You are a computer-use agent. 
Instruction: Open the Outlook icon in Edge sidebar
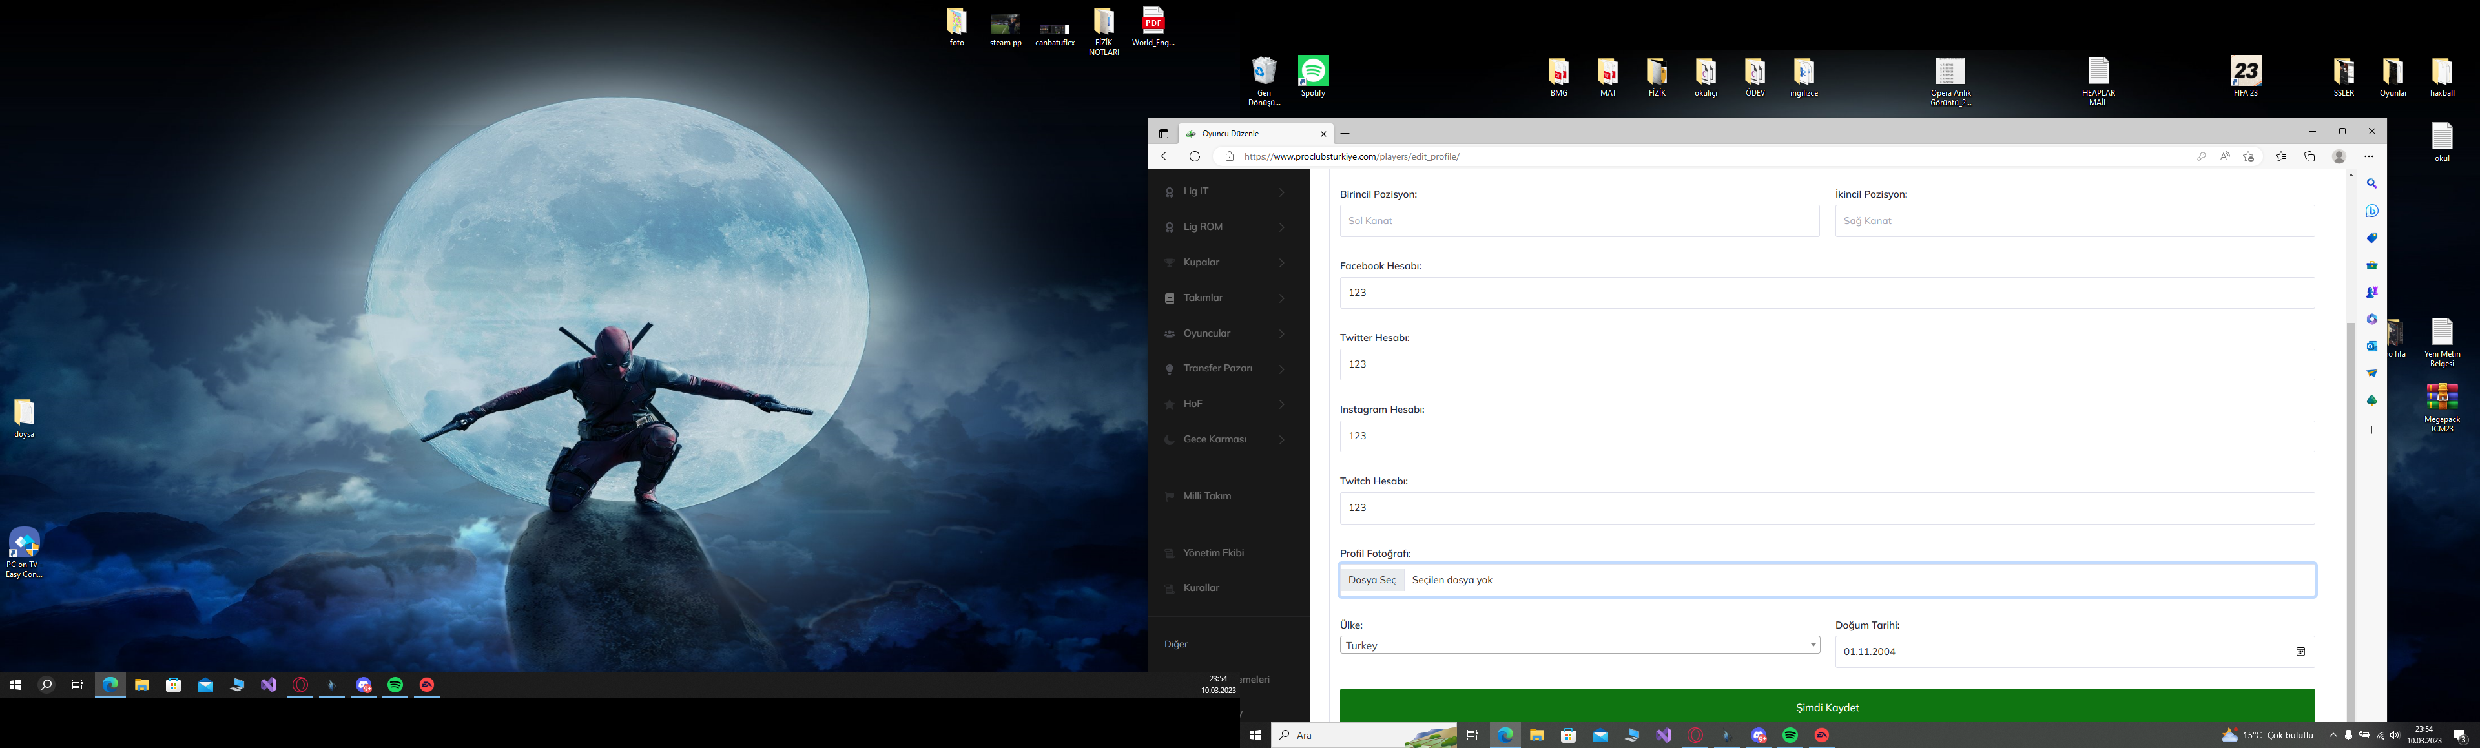coord(2371,346)
